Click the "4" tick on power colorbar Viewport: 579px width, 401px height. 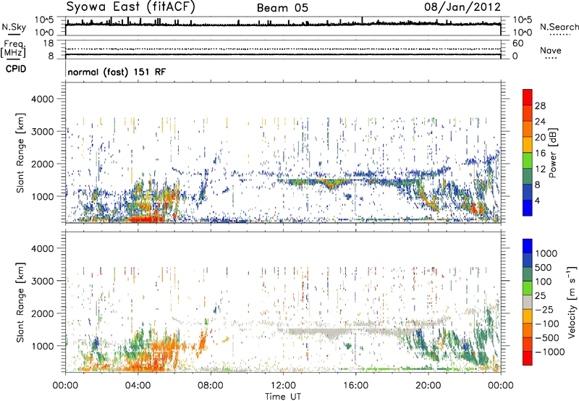click(x=537, y=200)
